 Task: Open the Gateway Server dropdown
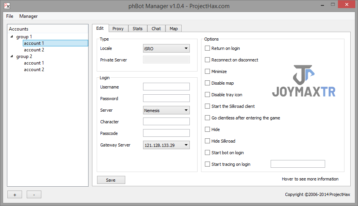click(167, 145)
